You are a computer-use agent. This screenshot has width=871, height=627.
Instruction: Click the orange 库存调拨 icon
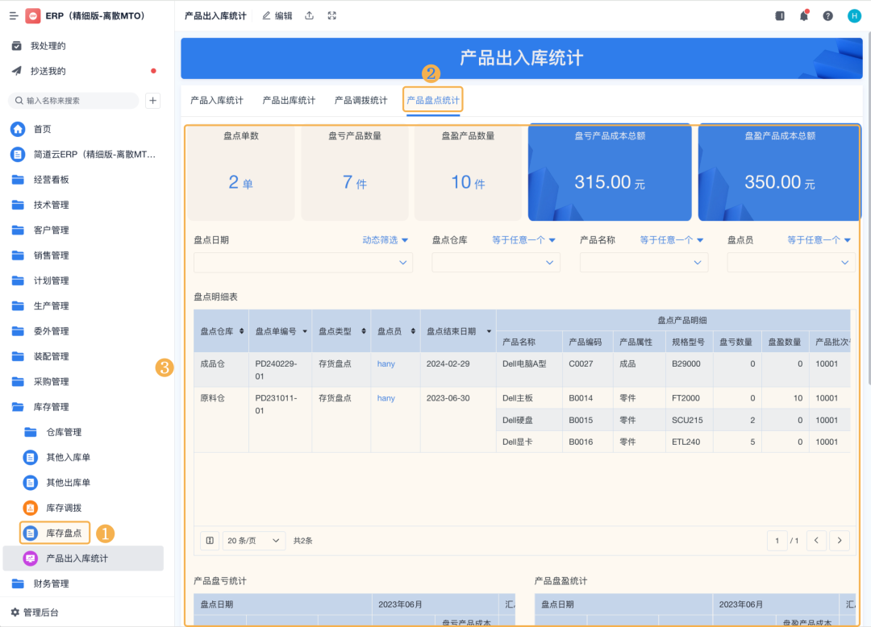31,508
